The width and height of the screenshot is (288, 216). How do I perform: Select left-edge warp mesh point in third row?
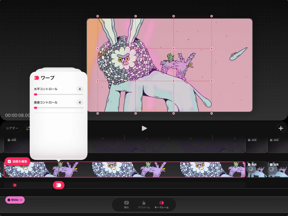tap(98, 81)
